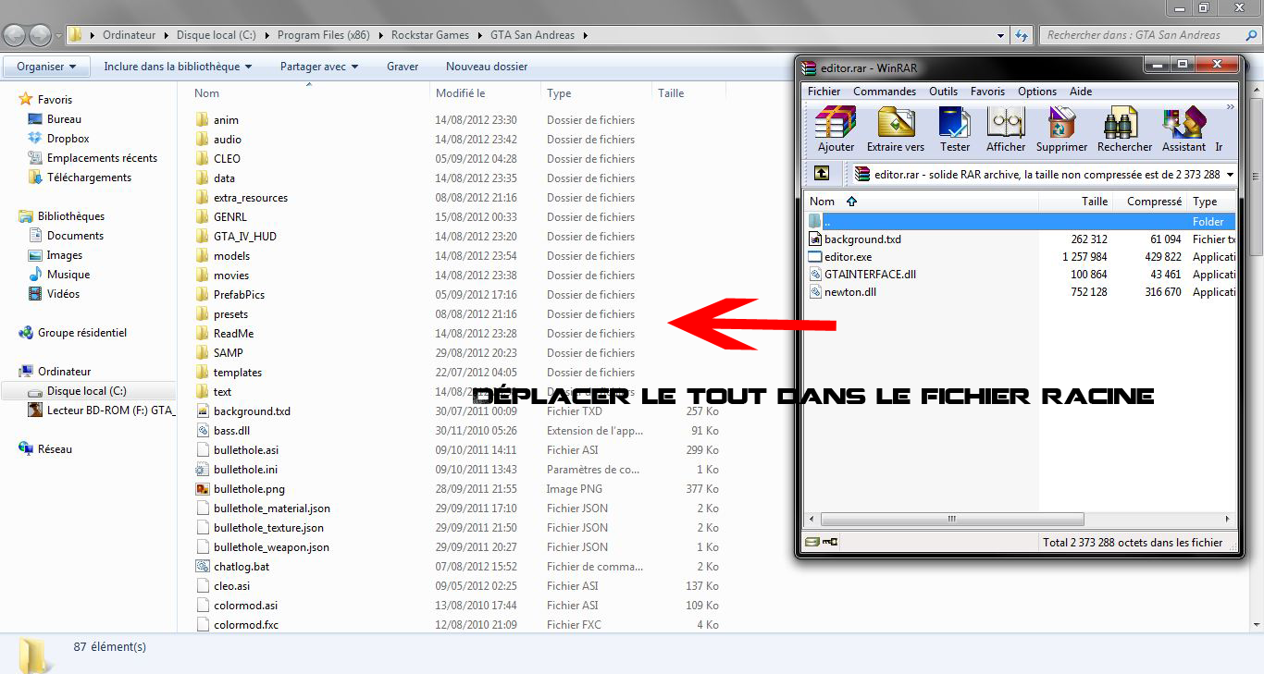Image resolution: width=1264 pixels, height=674 pixels.
Task: Click the Supprimer icon in WinRAR
Action: pos(1061,122)
